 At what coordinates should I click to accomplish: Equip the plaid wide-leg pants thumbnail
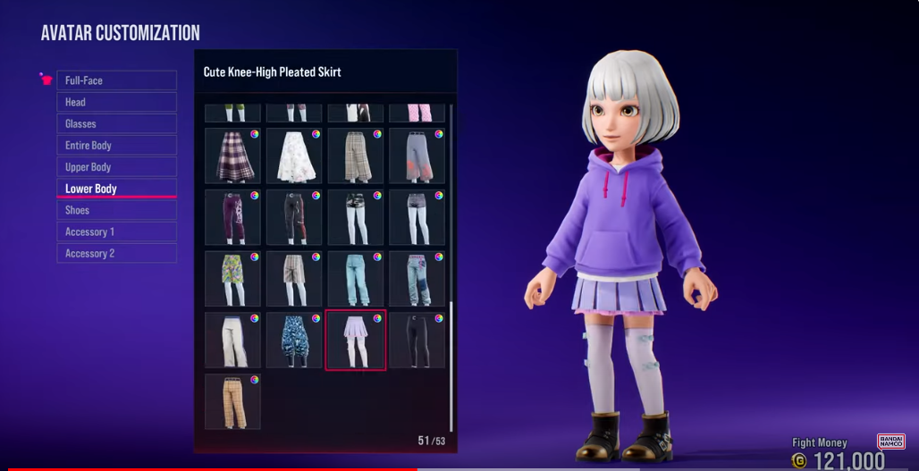[x=356, y=156]
